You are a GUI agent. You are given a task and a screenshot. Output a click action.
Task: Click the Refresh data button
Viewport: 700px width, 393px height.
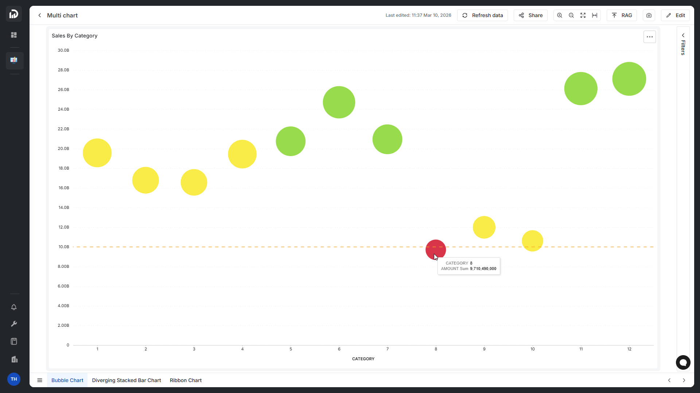tap(482, 15)
